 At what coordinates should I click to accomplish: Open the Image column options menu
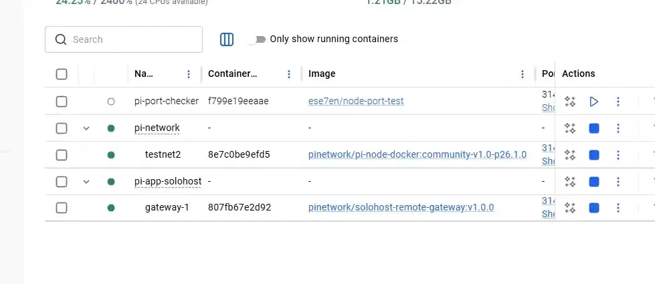coord(522,74)
